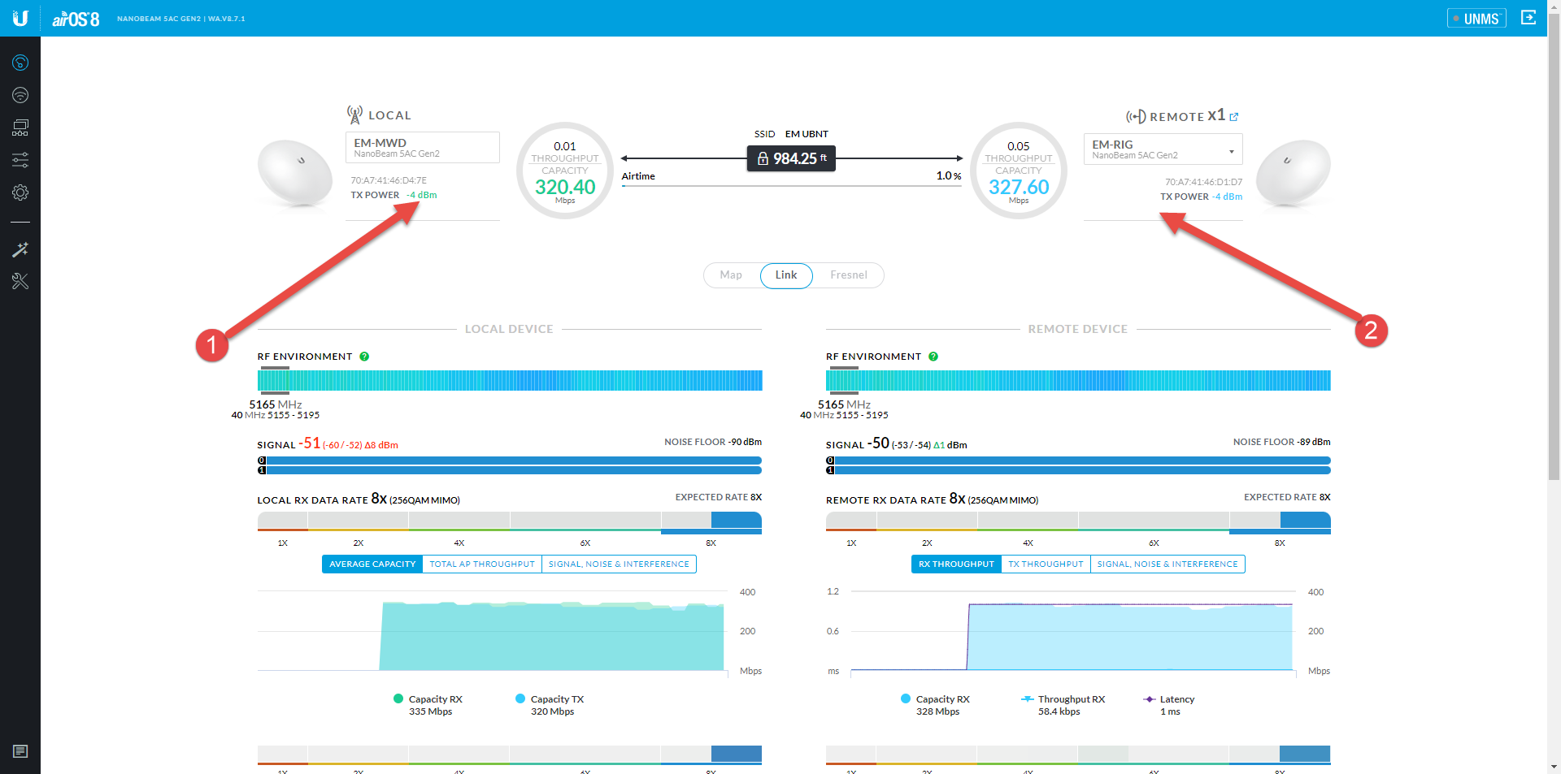Open the wrench and screwdriver tools icon

click(x=20, y=281)
